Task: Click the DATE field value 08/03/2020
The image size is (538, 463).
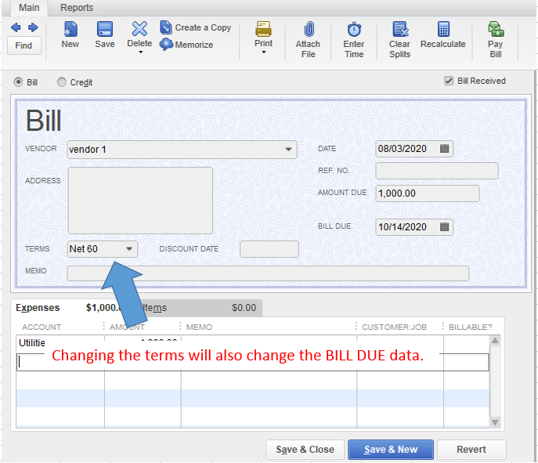Action: click(x=402, y=149)
